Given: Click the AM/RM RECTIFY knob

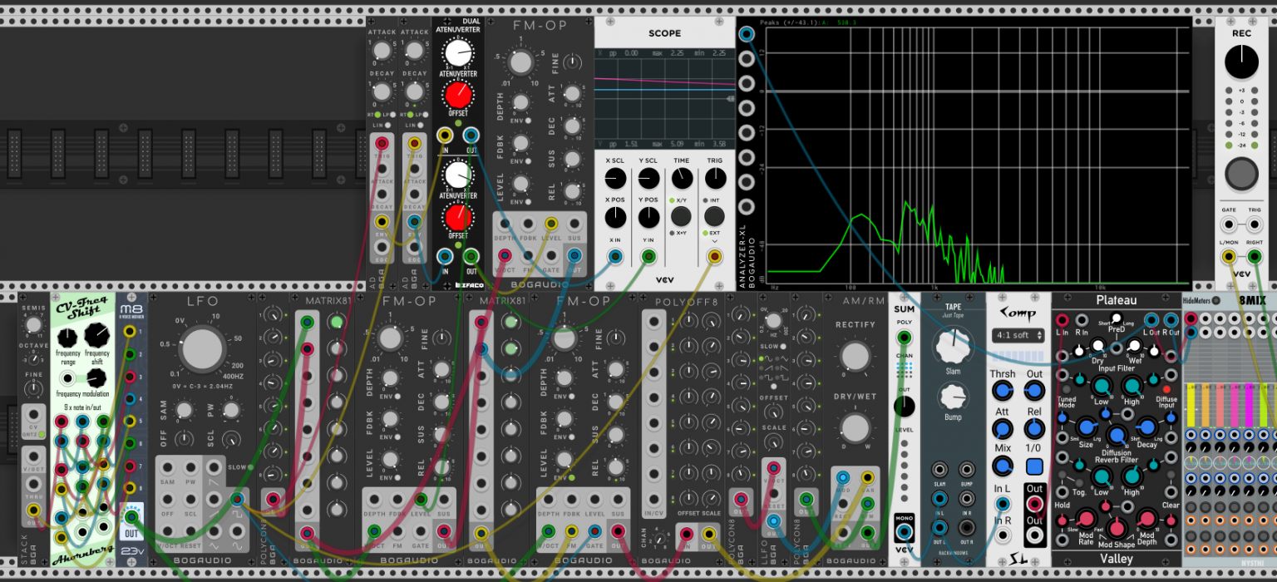Looking at the screenshot, I should point(855,356).
